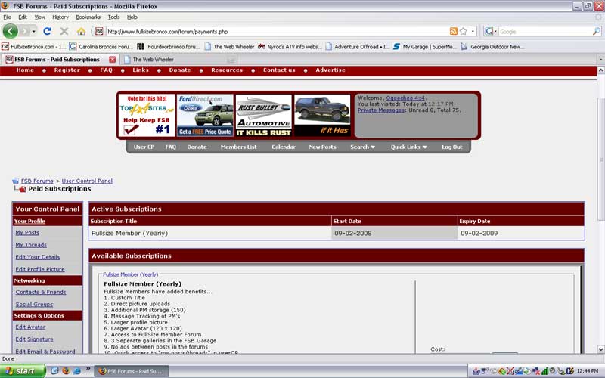Open the Edit menu
The width and height of the screenshot is (605, 378).
[x=23, y=17]
